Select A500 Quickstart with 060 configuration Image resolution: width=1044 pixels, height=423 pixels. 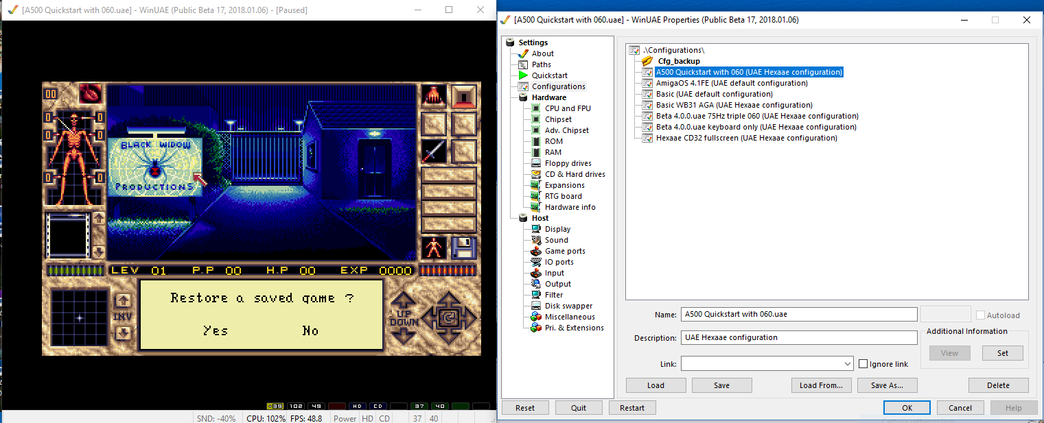coord(749,72)
